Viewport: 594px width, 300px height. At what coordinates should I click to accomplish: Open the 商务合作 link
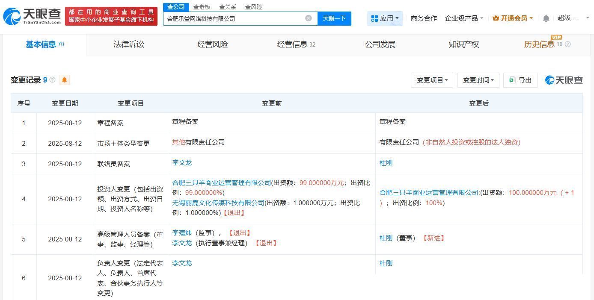click(x=424, y=18)
